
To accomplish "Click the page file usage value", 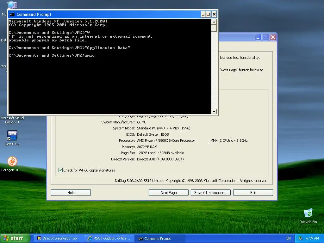I will (x=160, y=153).
